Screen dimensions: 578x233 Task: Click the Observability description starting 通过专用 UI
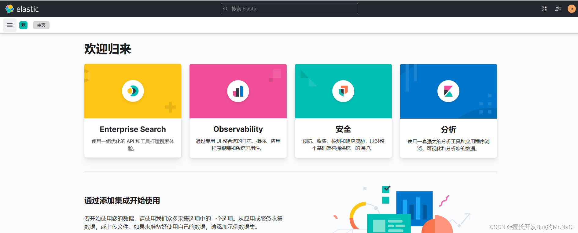pyautogui.click(x=238, y=145)
